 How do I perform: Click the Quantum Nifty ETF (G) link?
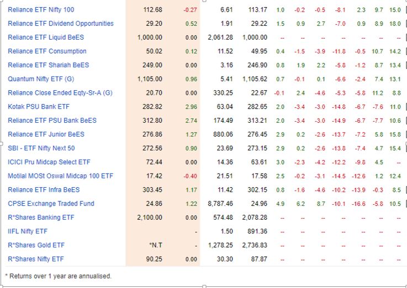(x=41, y=79)
